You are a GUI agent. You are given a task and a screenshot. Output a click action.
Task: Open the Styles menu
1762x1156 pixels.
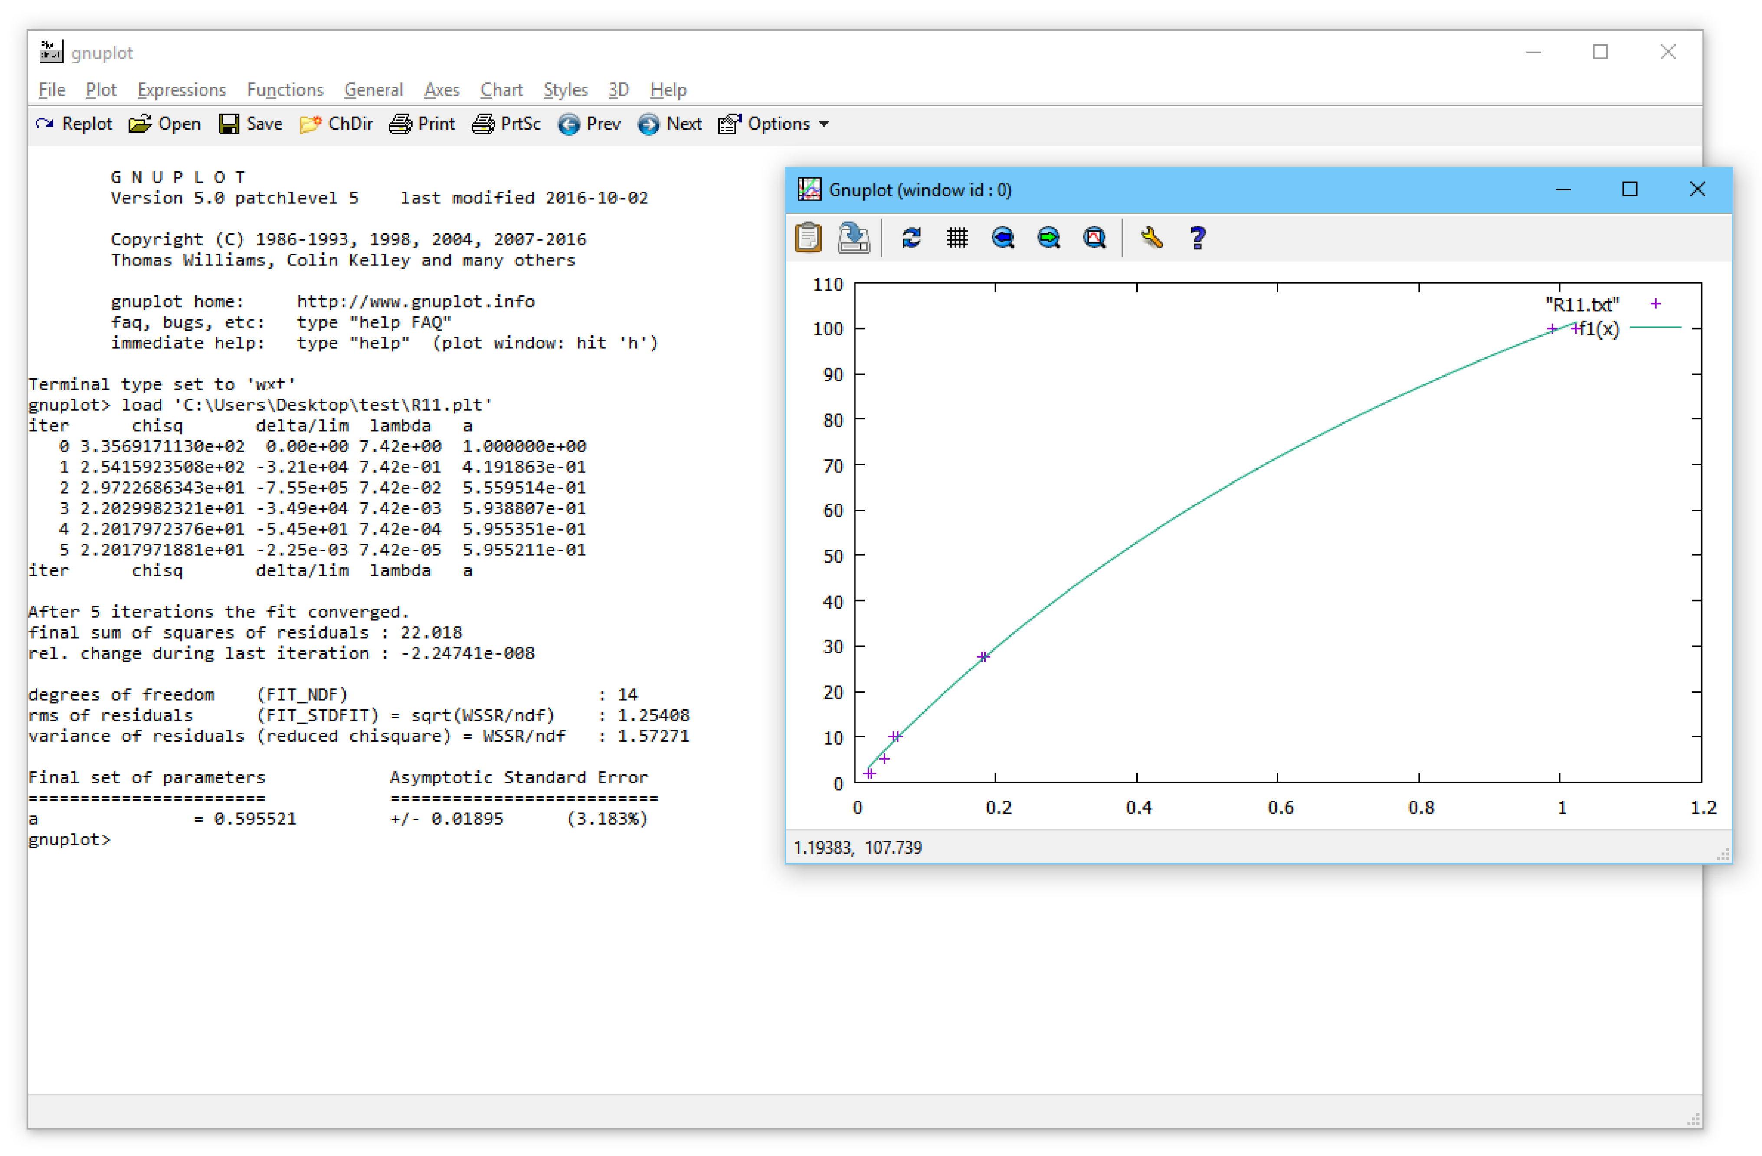coord(565,90)
